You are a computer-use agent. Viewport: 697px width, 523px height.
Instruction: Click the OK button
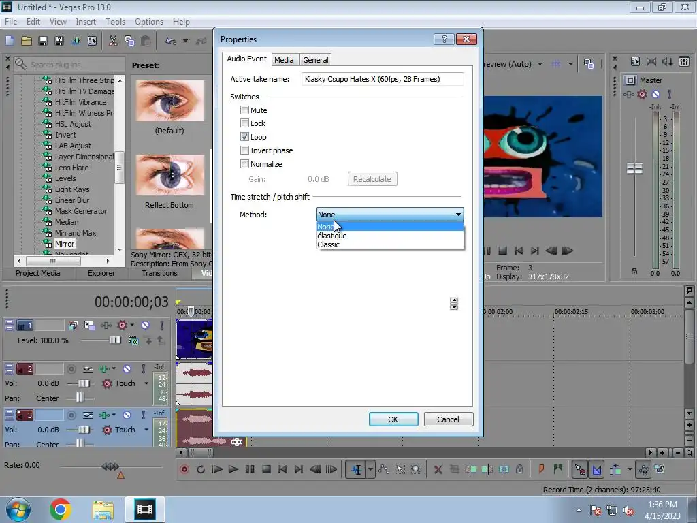tap(393, 419)
